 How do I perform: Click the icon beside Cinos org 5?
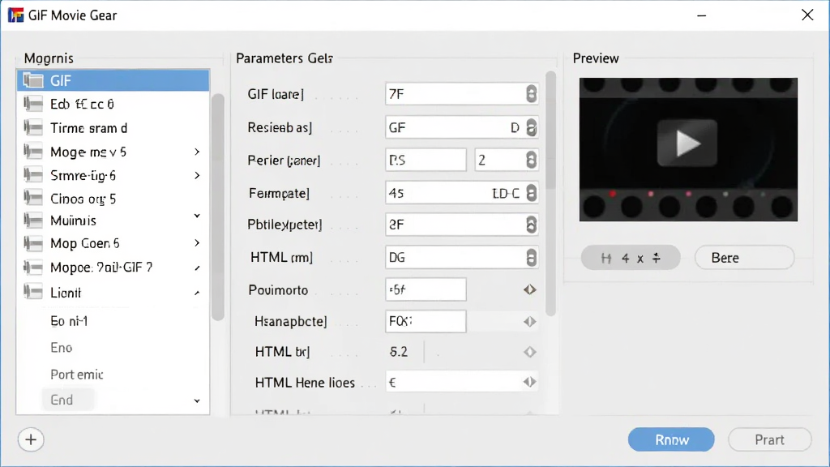click(x=33, y=199)
